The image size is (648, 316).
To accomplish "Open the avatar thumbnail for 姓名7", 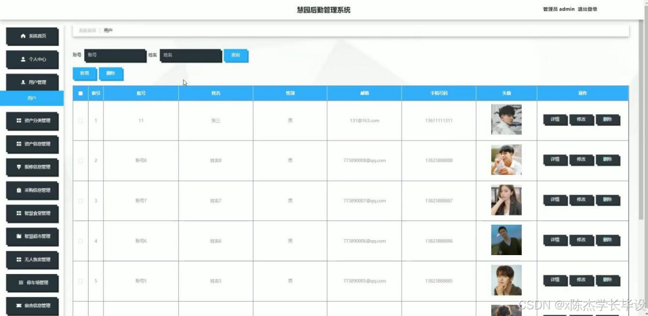I will point(506,200).
